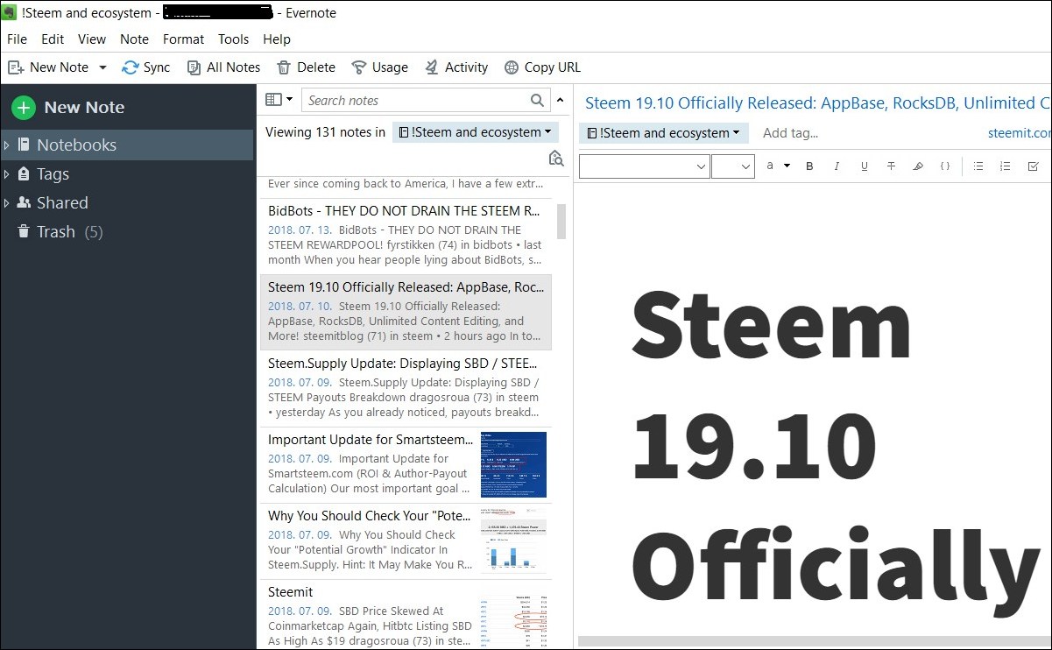Open the View menu
This screenshot has height=650, width=1052.
pyautogui.click(x=92, y=39)
